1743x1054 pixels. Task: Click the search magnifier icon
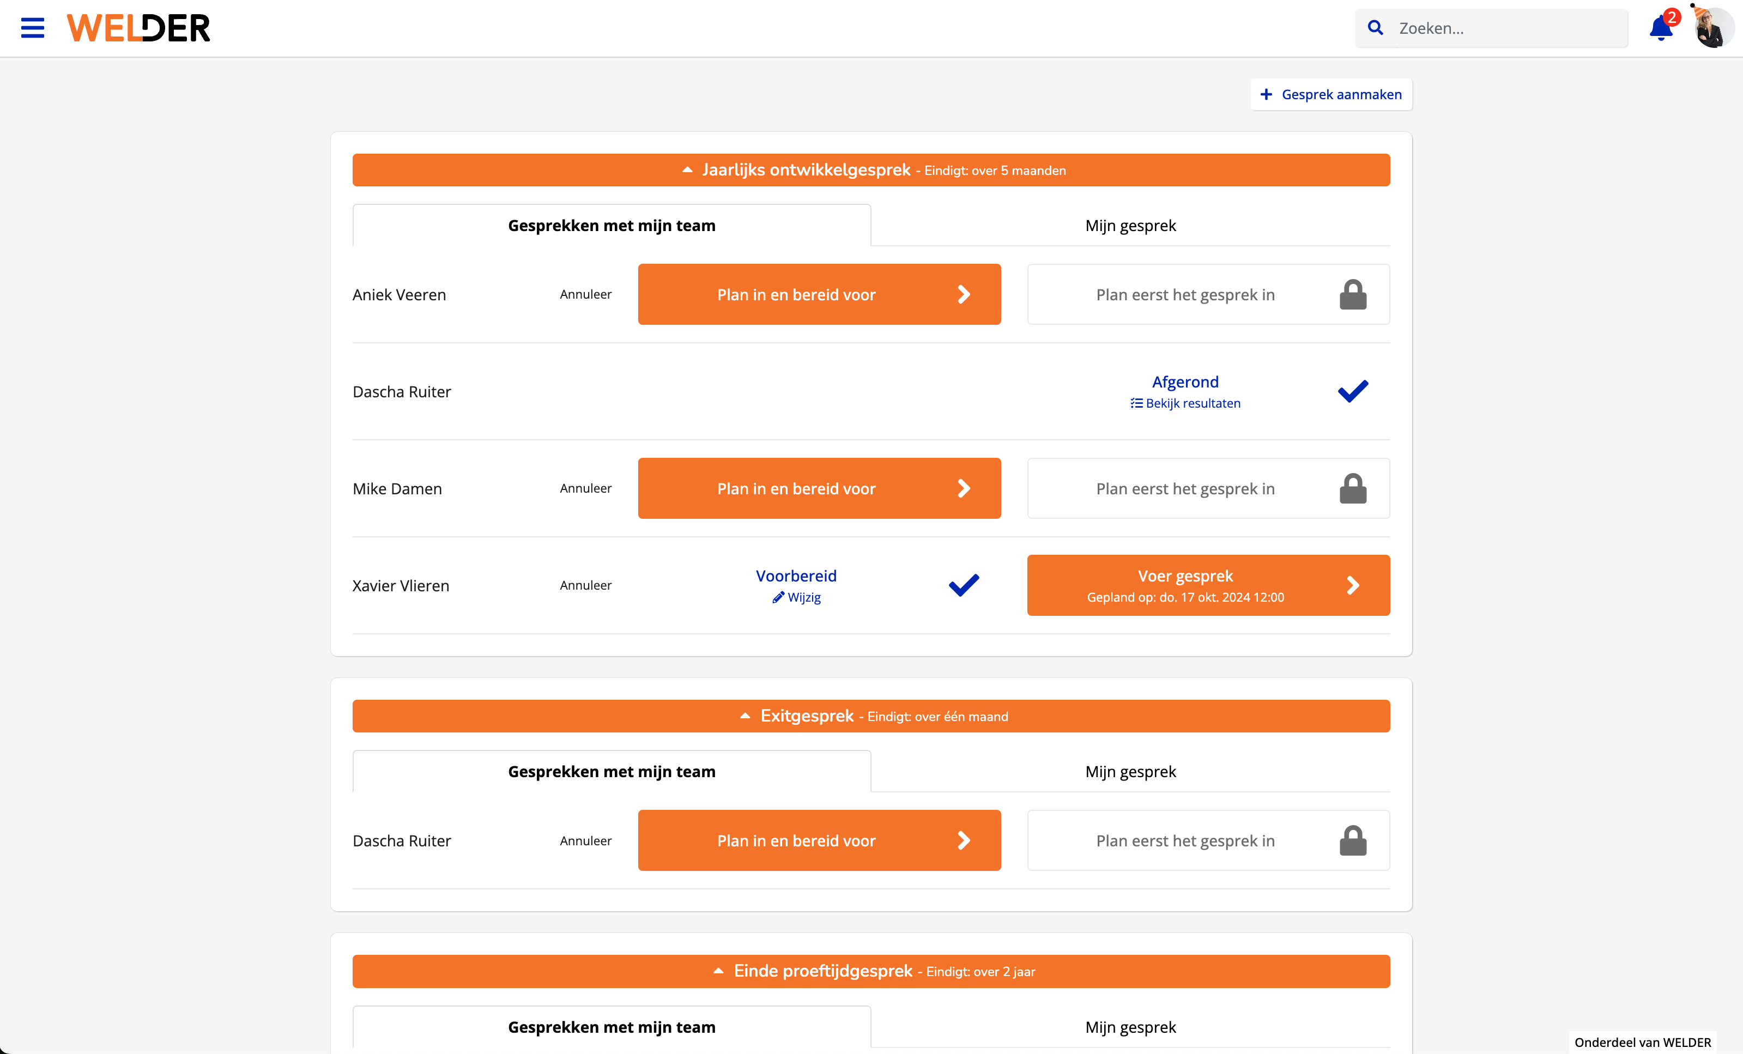click(1375, 28)
